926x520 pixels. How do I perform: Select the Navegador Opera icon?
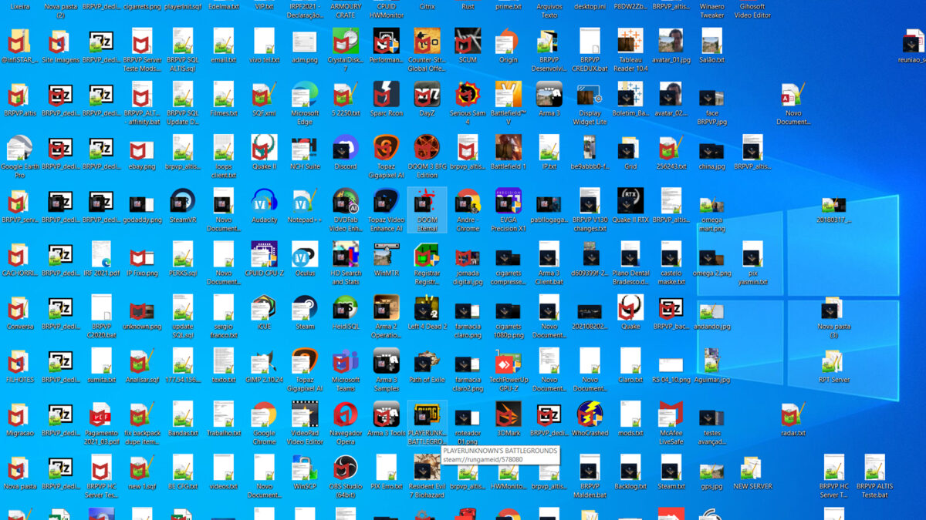coord(345,414)
